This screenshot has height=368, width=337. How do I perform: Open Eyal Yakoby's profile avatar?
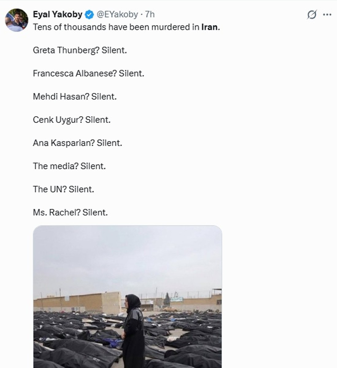pos(16,20)
